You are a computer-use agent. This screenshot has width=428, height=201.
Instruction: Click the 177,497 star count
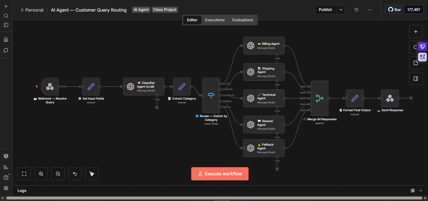[414, 10]
